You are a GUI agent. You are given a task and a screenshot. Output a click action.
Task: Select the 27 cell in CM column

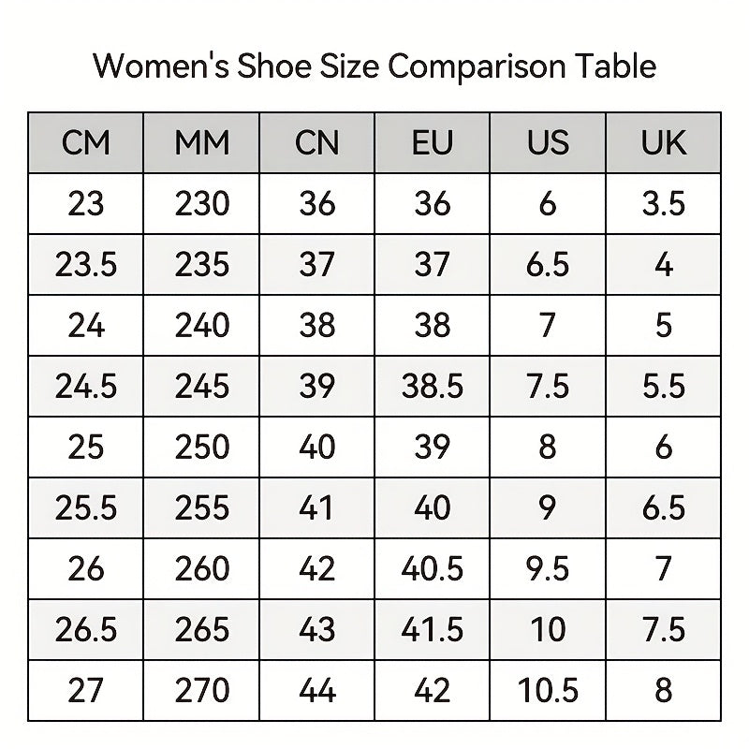pos(86,691)
